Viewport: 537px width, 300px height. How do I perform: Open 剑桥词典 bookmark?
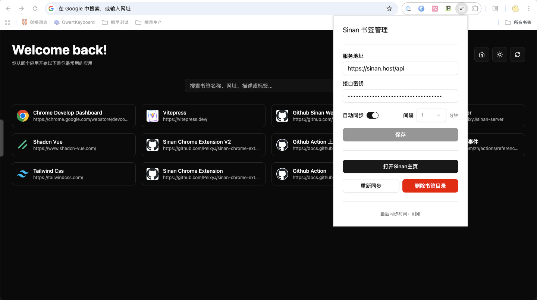[x=35, y=22]
